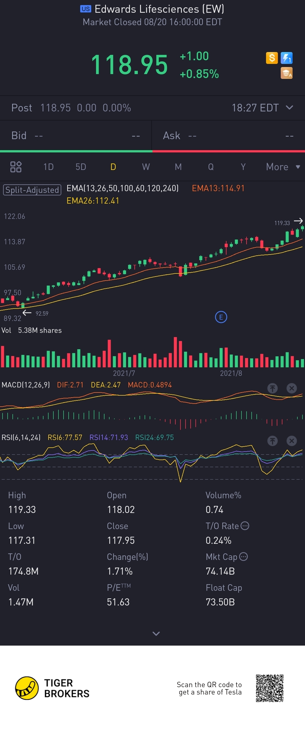This screenshot has height=731, width=305.
Task: Open Mkt Cap info bubble
Action: (x=243, y=557)
